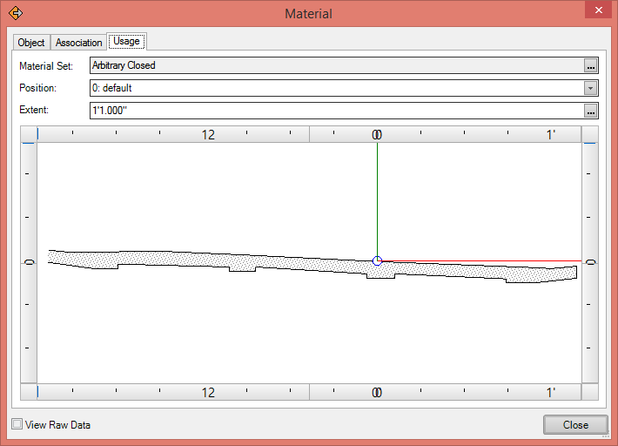
Task: Enable the View Raw Data checkbox
Action: pyautogui.click(x=17, y=424)
